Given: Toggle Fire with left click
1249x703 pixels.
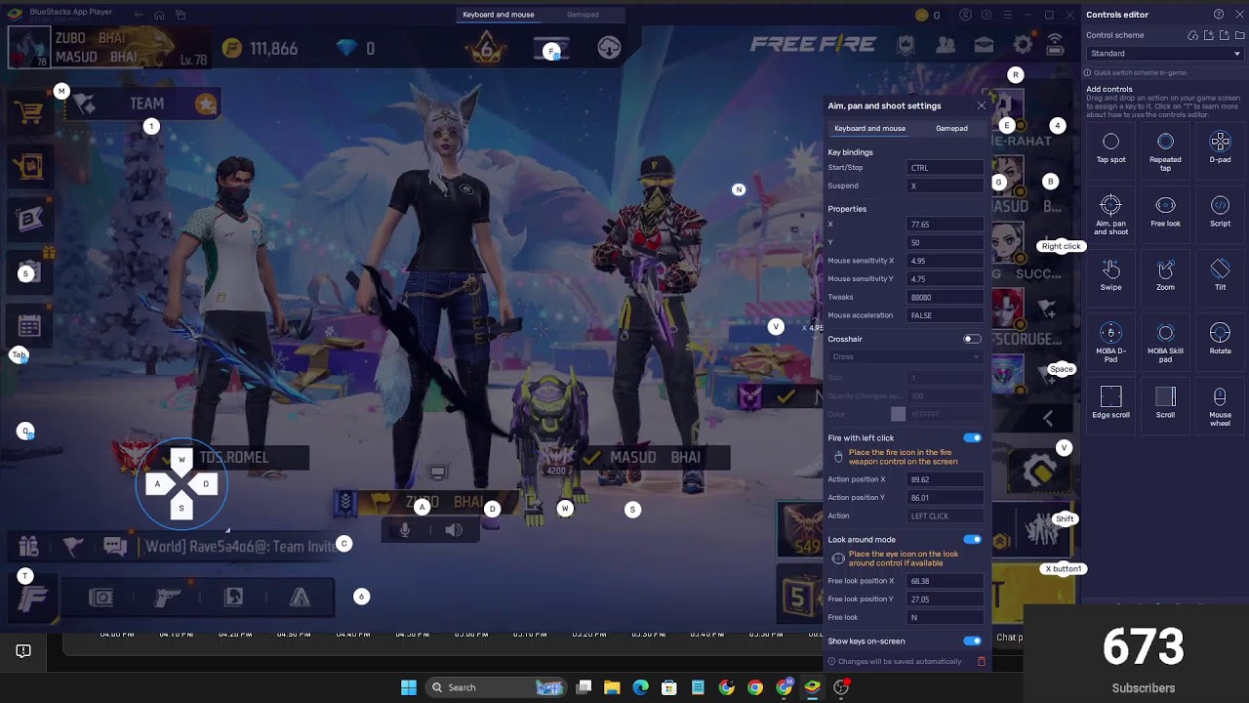Looking at the screenshot, I should click(x=972, y=438).
